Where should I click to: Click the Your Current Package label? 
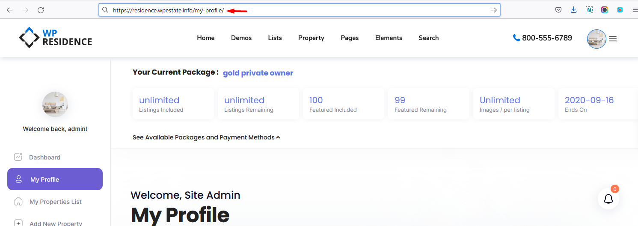point(175,72)
